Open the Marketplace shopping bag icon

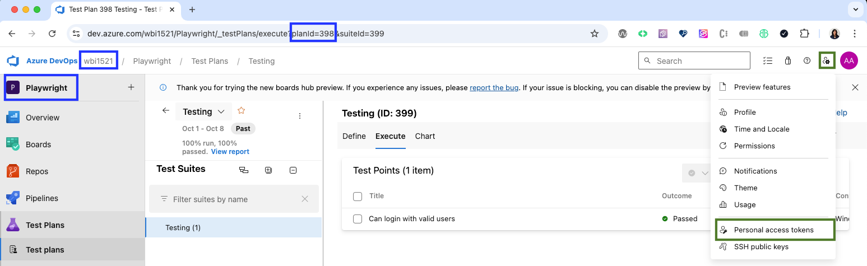tap(787, 60)
